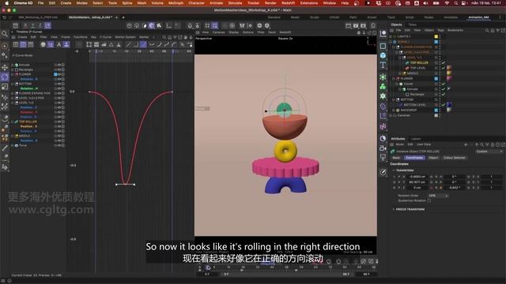Click the light object icon in palette
The width and height of the screenshot is (506, 284).
[x=383, y=158]
